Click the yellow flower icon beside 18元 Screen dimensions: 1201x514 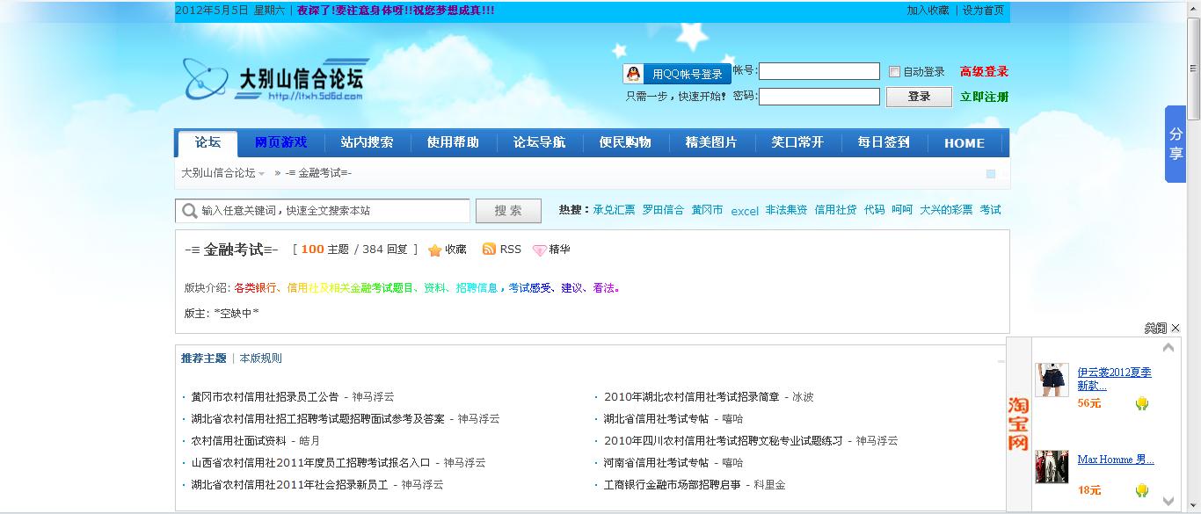click(x=1141, y=489)
